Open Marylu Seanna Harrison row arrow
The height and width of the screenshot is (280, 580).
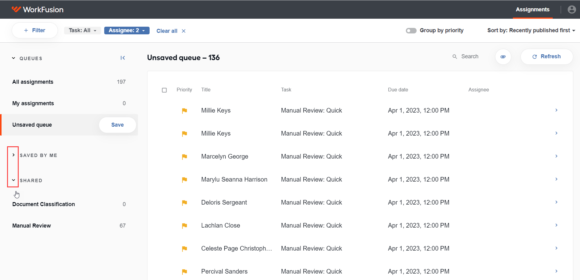pos(556,179)
